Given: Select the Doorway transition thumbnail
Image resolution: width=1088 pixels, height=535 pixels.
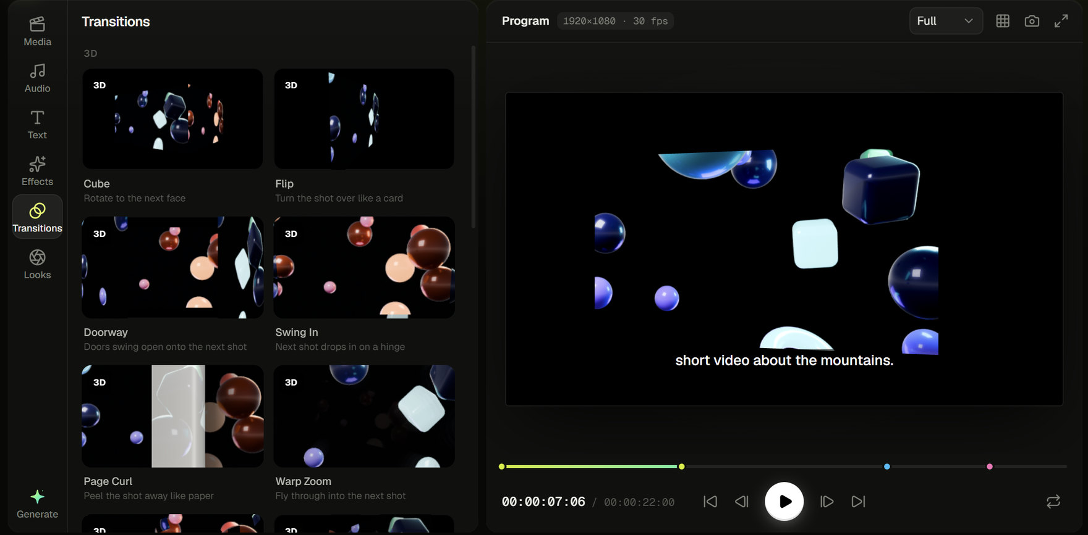Looking at the screenshot, I should [x=172, y=267].
